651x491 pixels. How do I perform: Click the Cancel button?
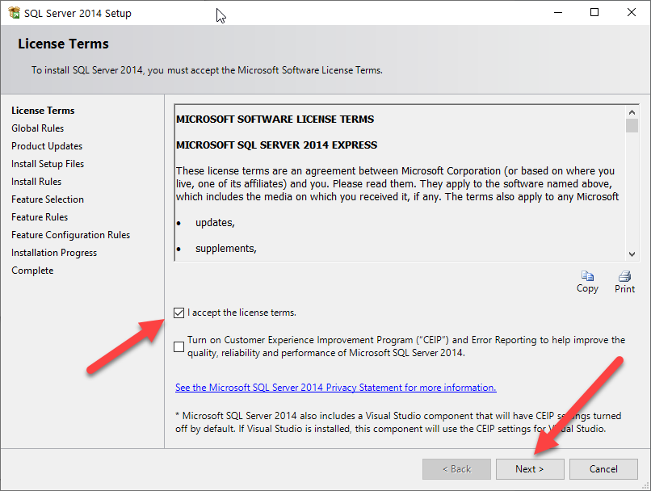pos(603,469)
